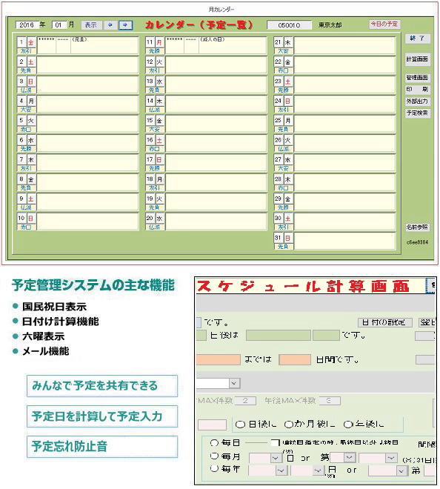Click the 名前参照 button
The height and width of the screenshot is (489, 440).
[418, 227]
